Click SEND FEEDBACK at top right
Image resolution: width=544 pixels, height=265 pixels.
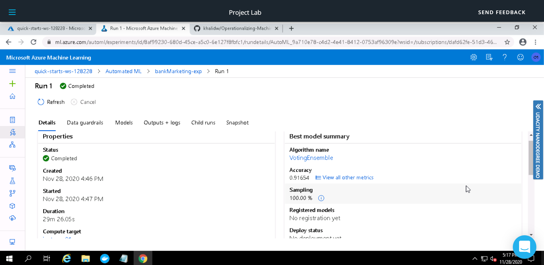pos(501,12)
